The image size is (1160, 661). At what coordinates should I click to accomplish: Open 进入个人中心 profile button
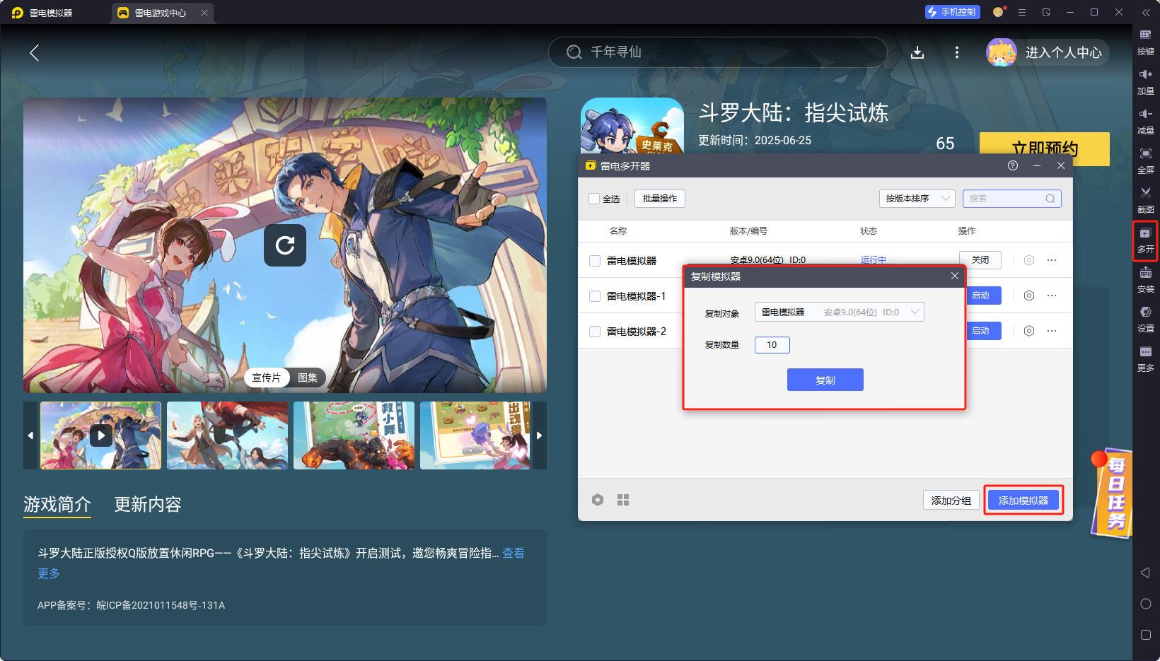1048,52
